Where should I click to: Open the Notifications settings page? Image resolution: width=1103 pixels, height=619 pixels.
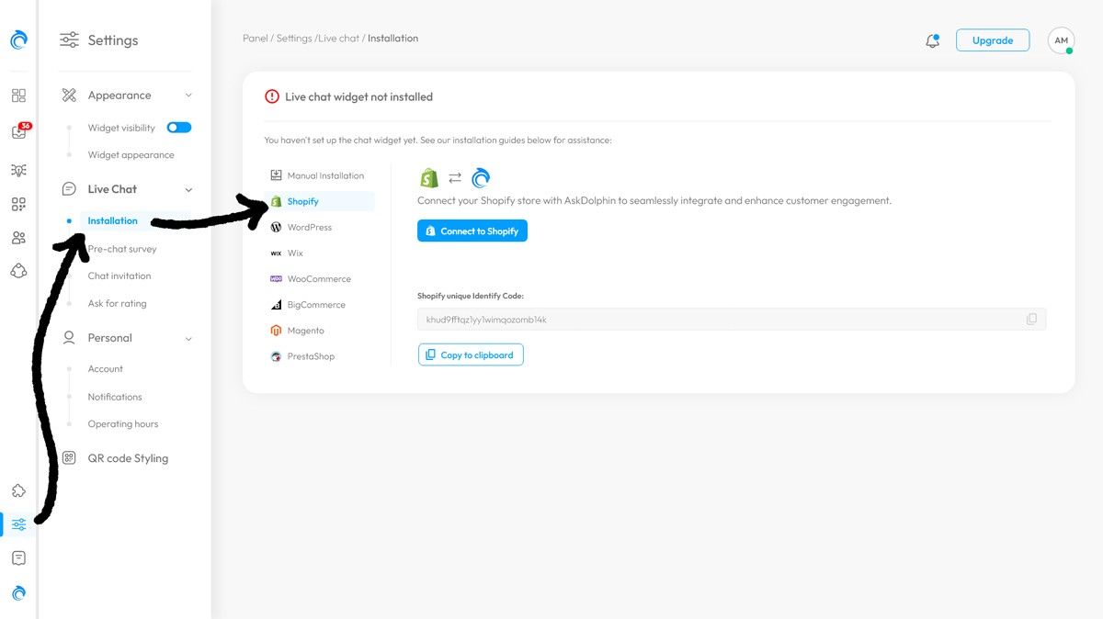pos(115,397)
